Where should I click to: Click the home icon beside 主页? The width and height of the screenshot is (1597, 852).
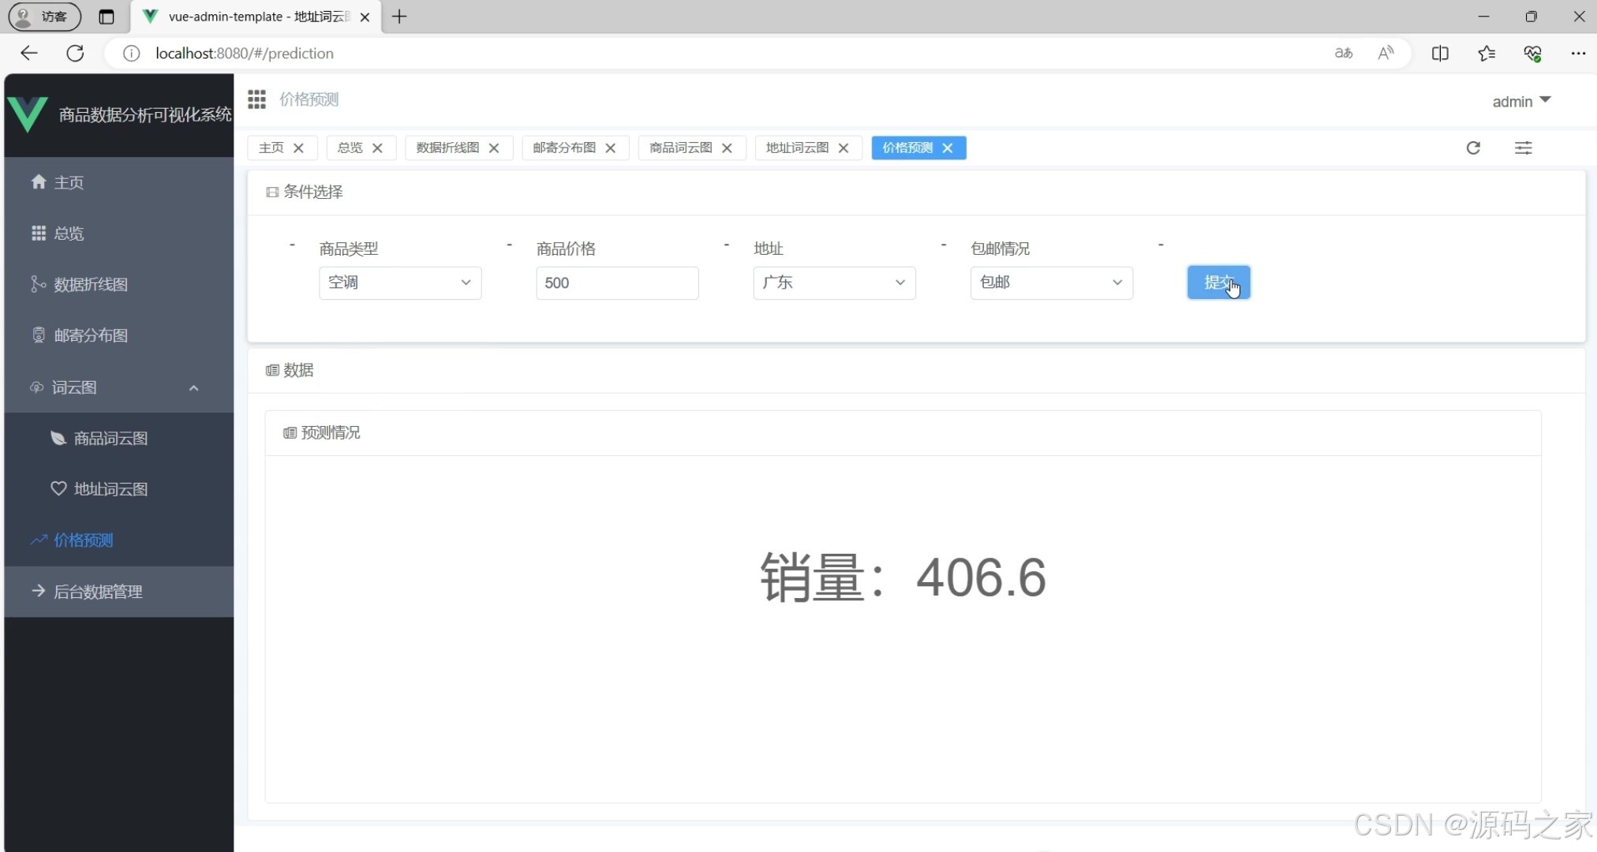point(38,181)
